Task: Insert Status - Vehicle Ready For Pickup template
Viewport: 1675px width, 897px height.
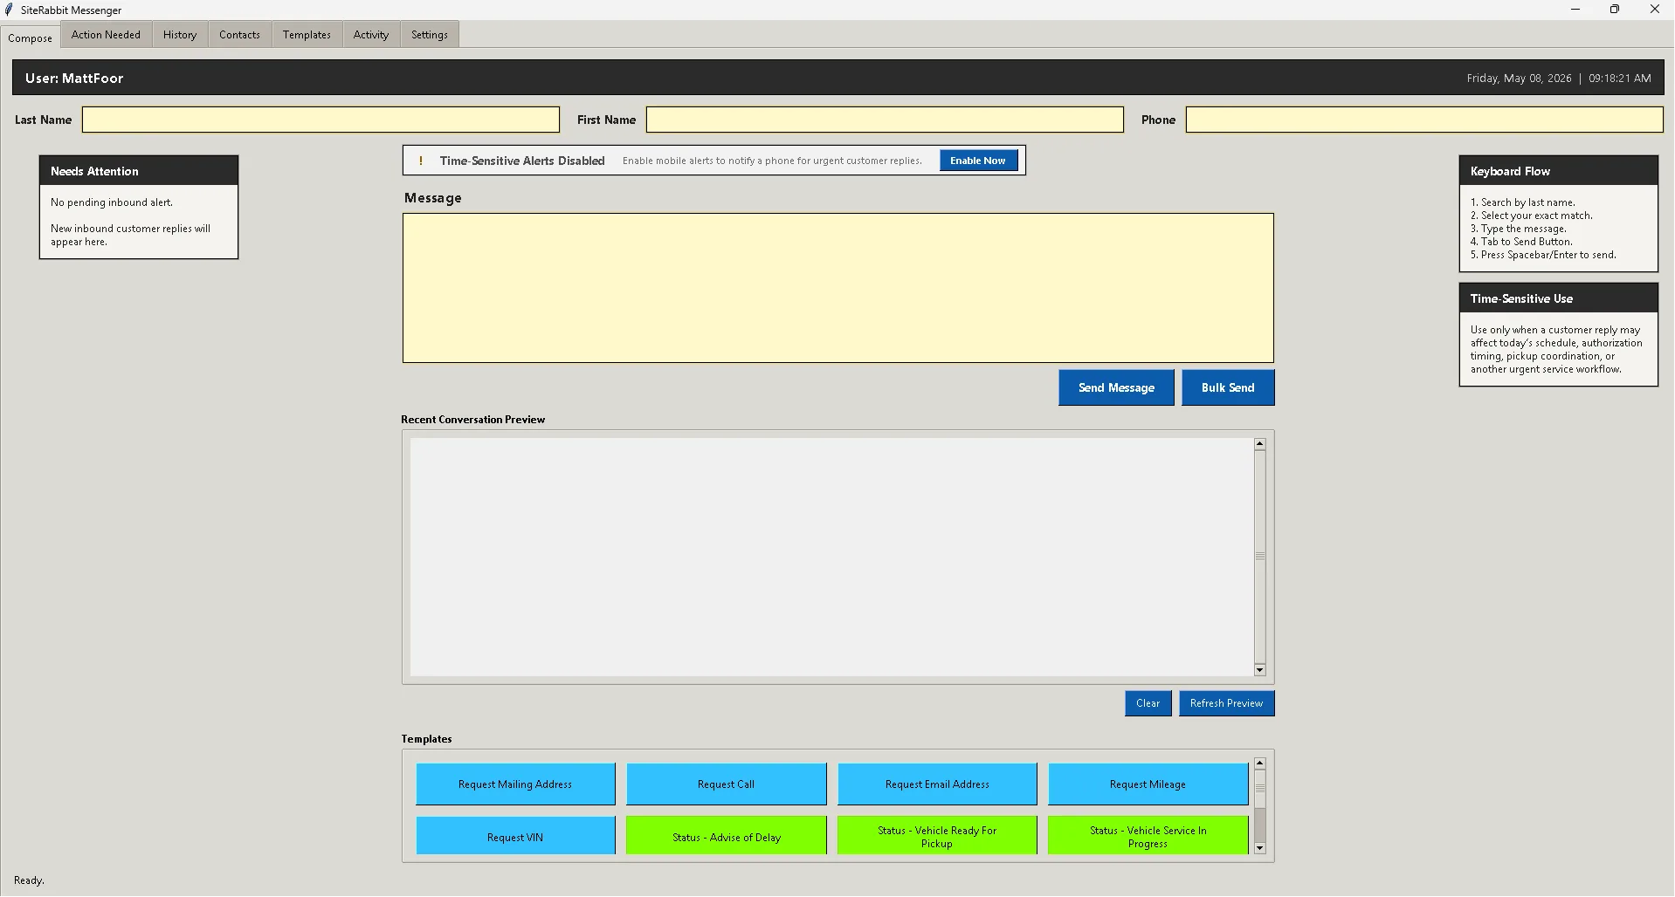Action: click(x=937, y=837)
